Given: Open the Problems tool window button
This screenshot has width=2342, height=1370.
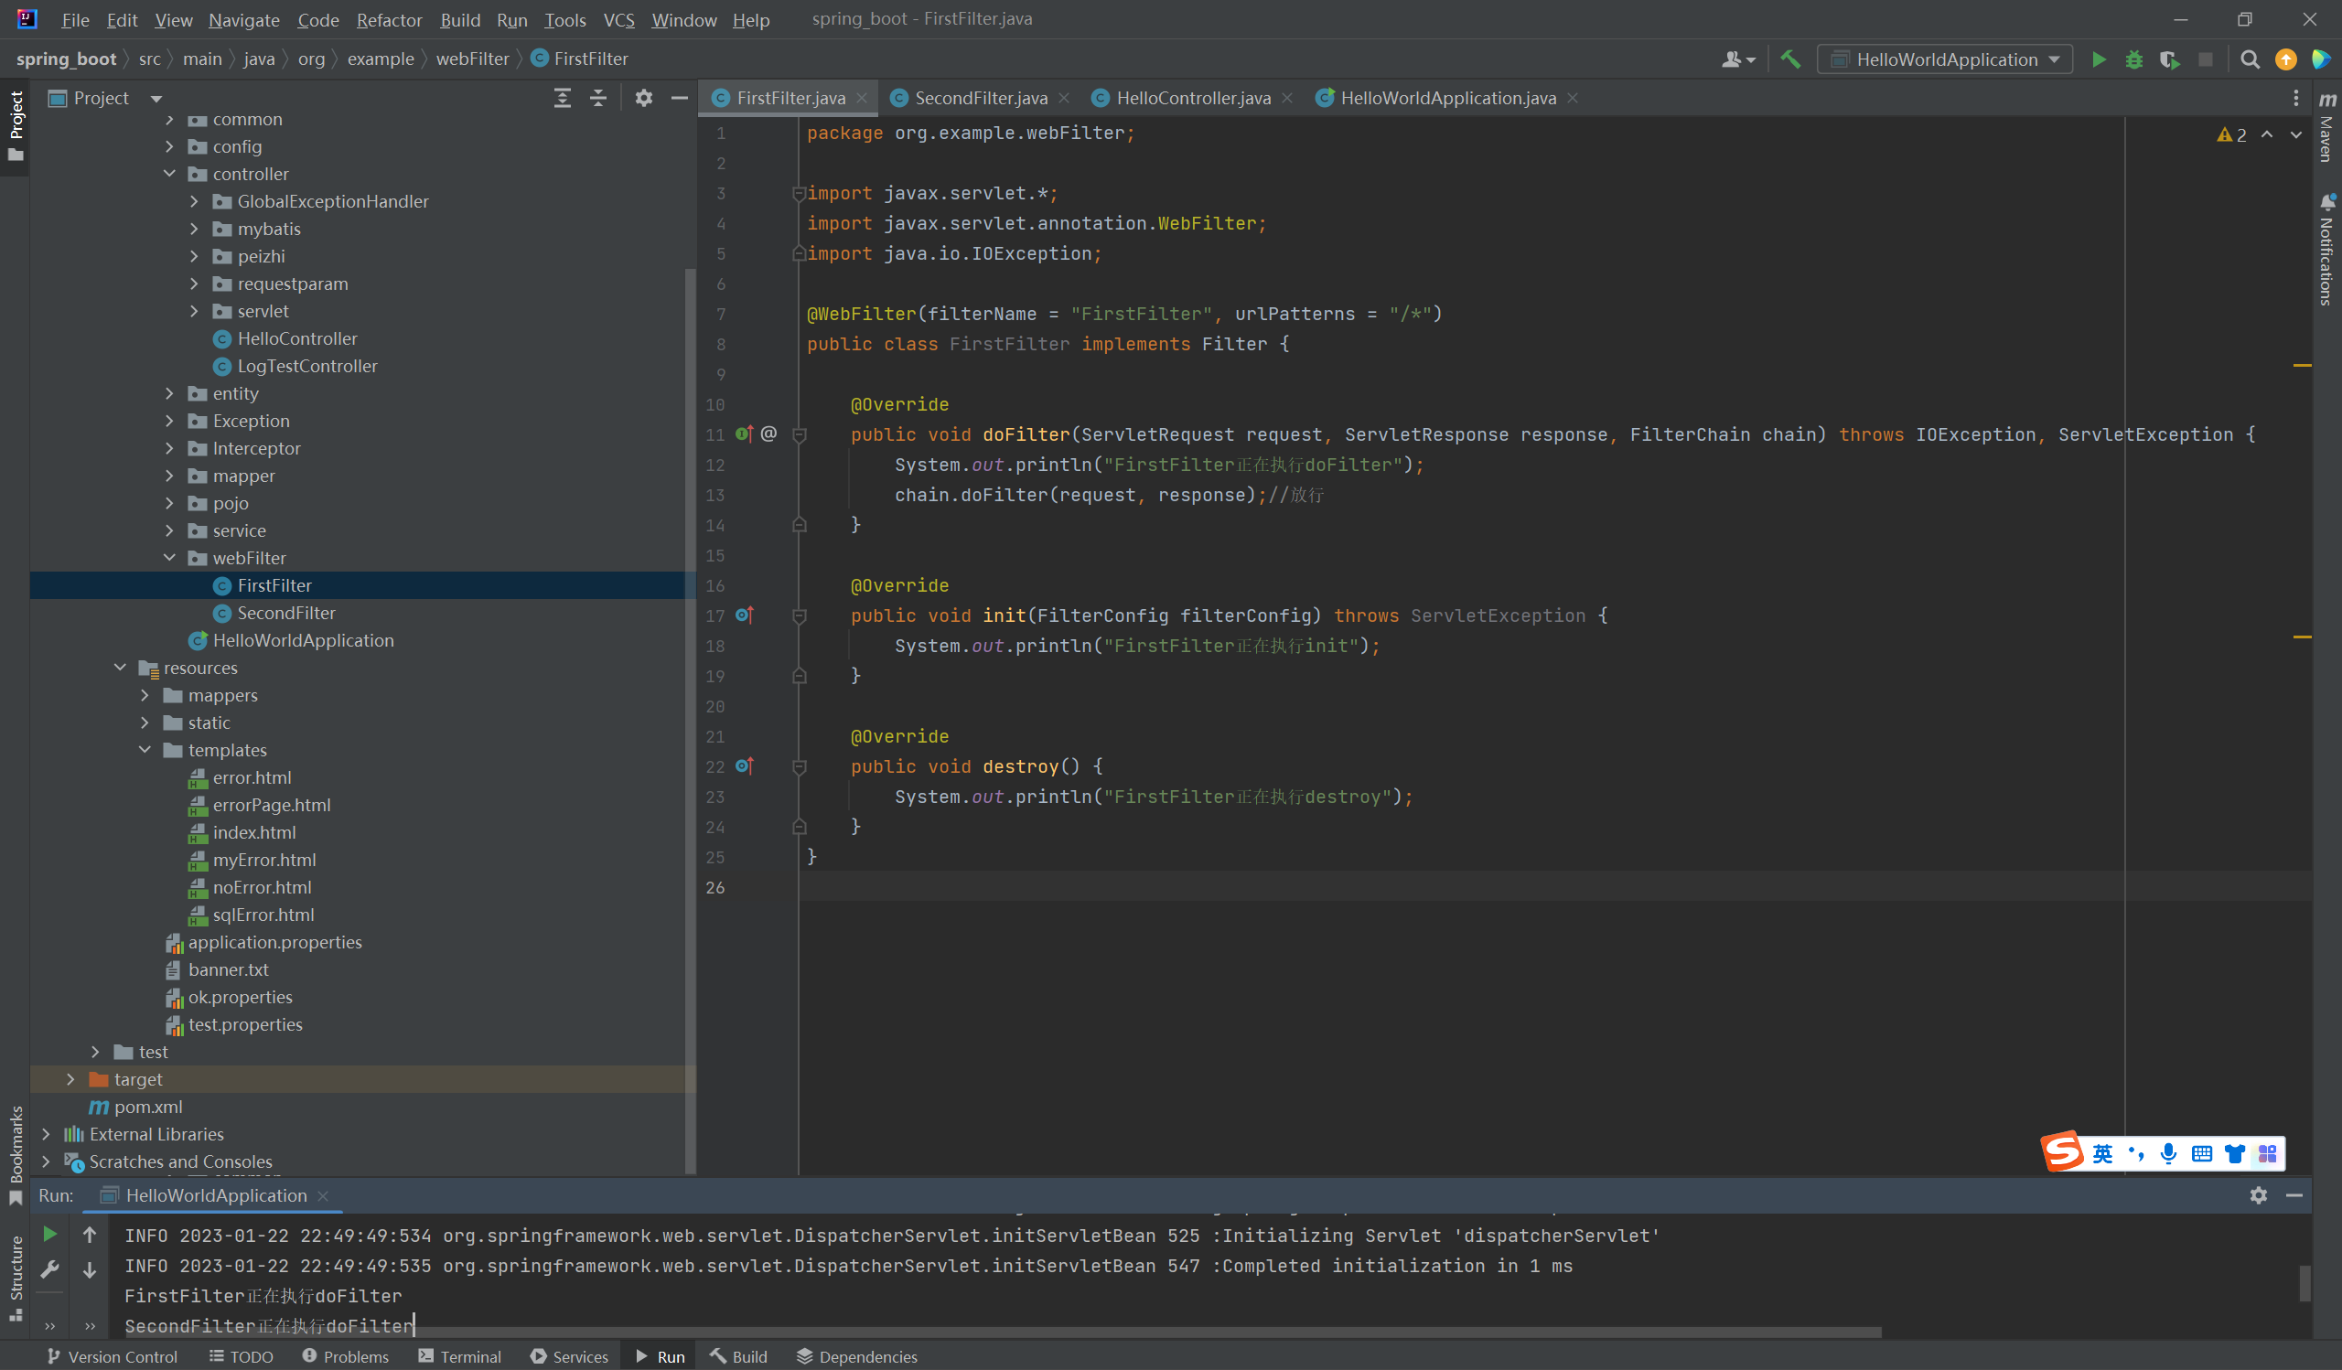Looking at the screenshot, I should 346,1356.
